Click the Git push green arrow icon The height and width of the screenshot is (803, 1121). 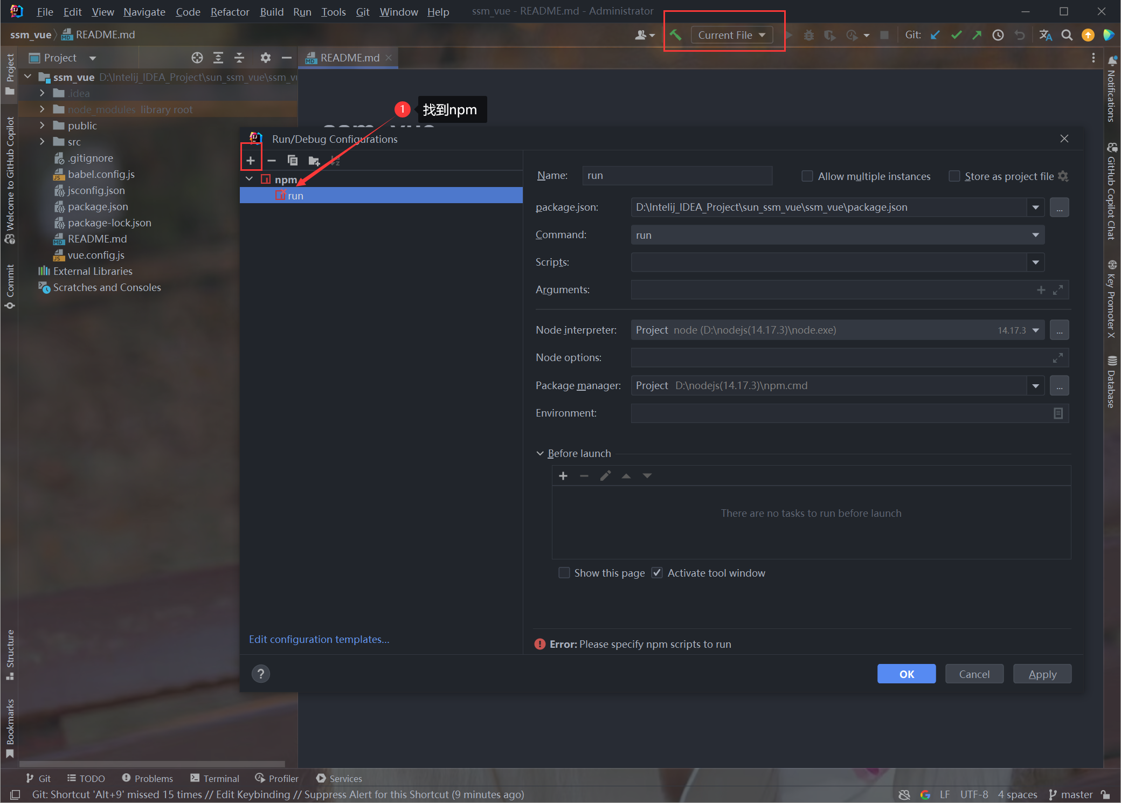(x=977, y=34)
